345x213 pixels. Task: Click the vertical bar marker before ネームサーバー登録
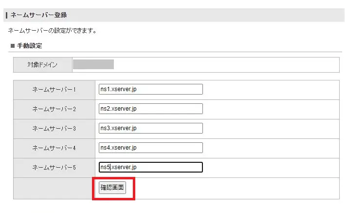tap(6, 15)
